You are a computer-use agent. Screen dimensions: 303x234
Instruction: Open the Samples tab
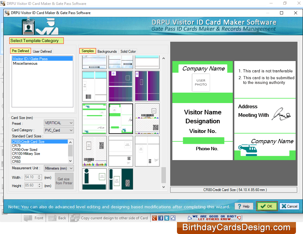point(87,51)
